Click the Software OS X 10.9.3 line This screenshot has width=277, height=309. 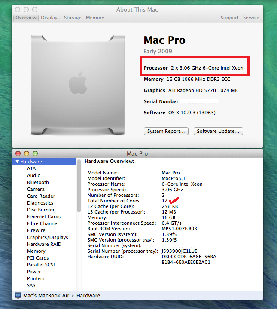[180, 113]
